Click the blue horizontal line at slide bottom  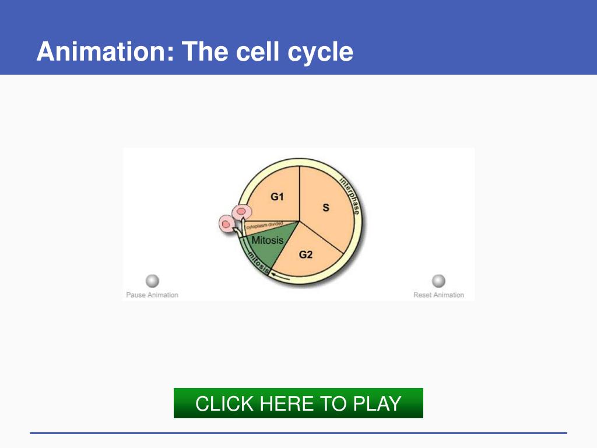point(298,433)
